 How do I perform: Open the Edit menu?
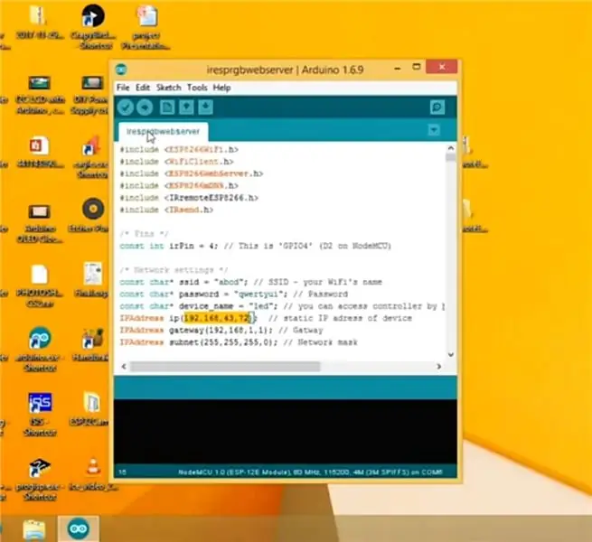click(143, 88)
